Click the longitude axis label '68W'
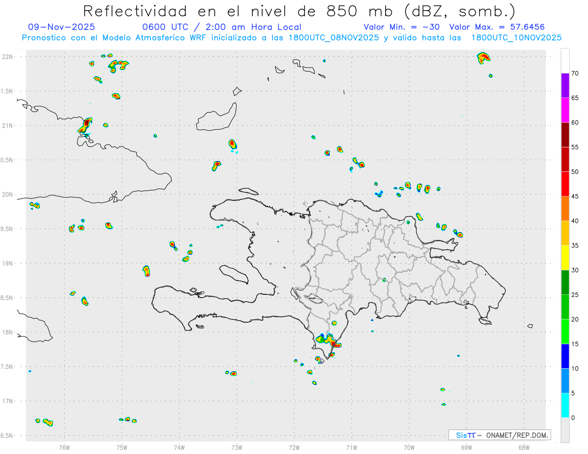This screenshot has height=454, width=588. 524,447
